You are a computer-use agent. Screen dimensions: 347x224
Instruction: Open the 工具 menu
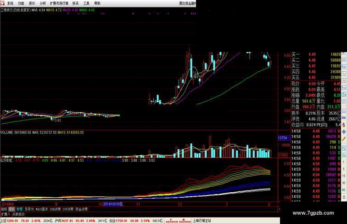point(86,3)
